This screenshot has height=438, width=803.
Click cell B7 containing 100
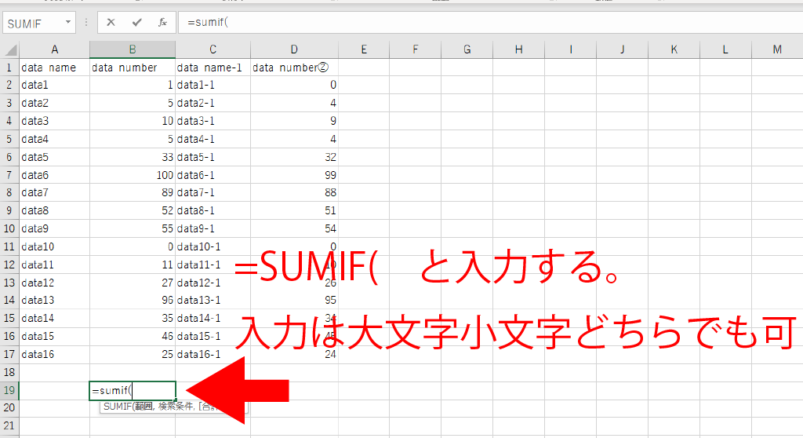133,175
